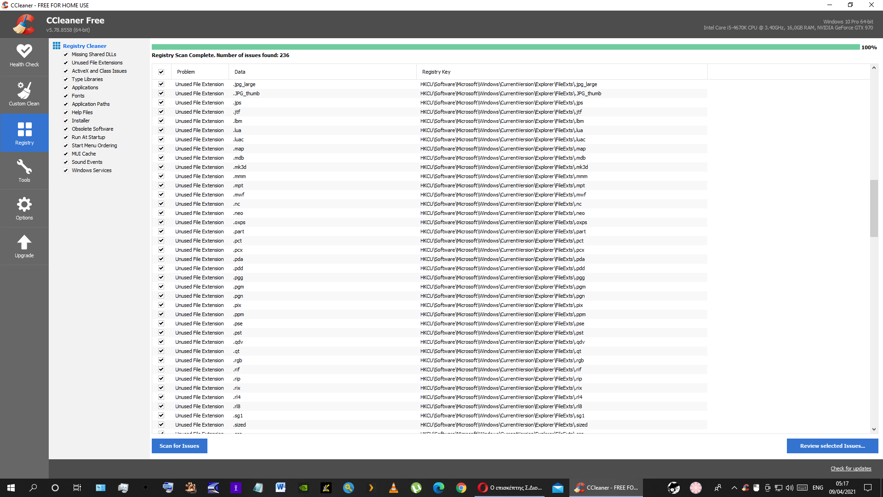Select the .pst Unused File Extension row
Image resolution: width=883 pixels, height=497 pixels.
430,333
